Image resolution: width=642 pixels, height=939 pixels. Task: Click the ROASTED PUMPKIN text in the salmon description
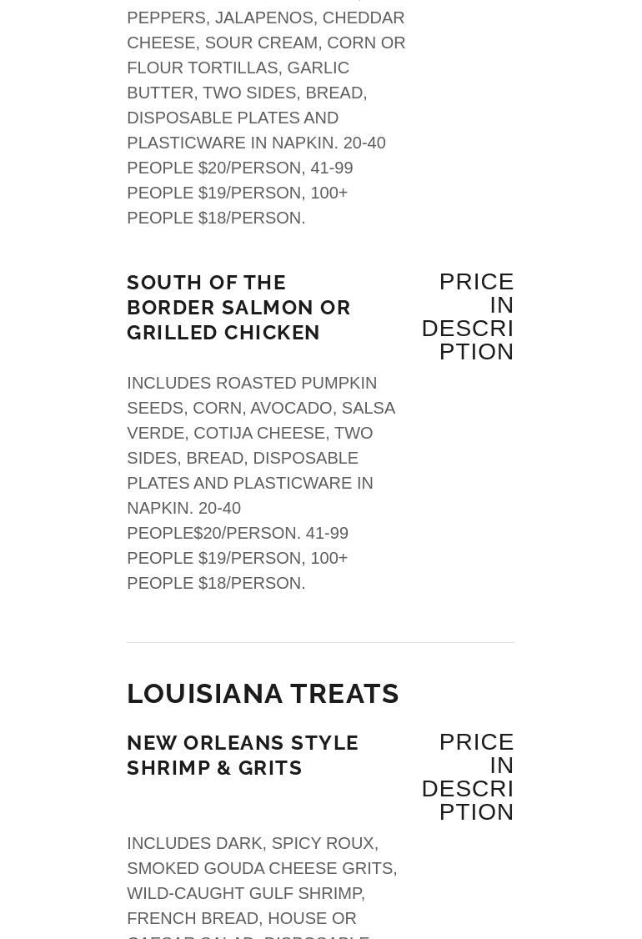pos(296,383)
